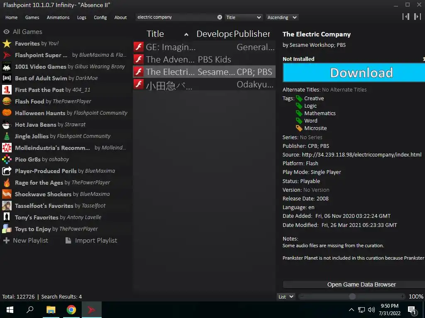Open the Home menu
This screenshot has height=318, width=425.
[x=11, y=17]
